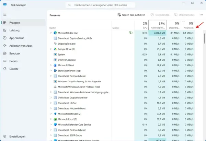Click the System process icon
Viewport: 206px width, 141px height.
point(55,54)
